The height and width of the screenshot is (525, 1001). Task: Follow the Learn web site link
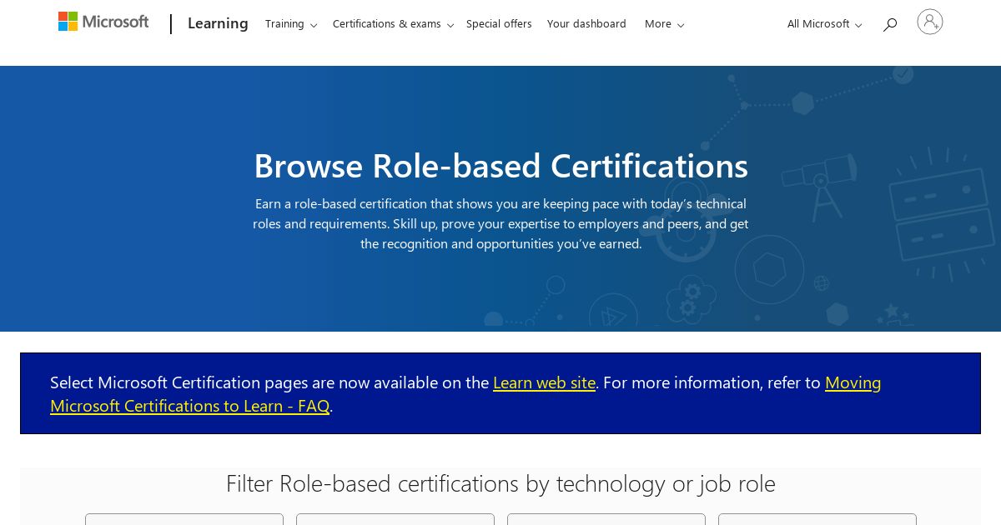tap(544, 382)
